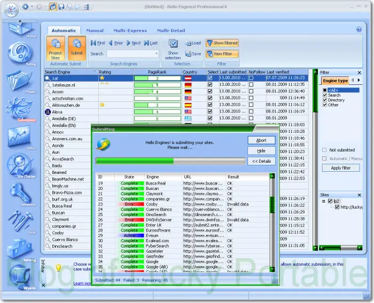Click View Filter button
The height and width of the screenshot is (303, 374).
(222, 54)
